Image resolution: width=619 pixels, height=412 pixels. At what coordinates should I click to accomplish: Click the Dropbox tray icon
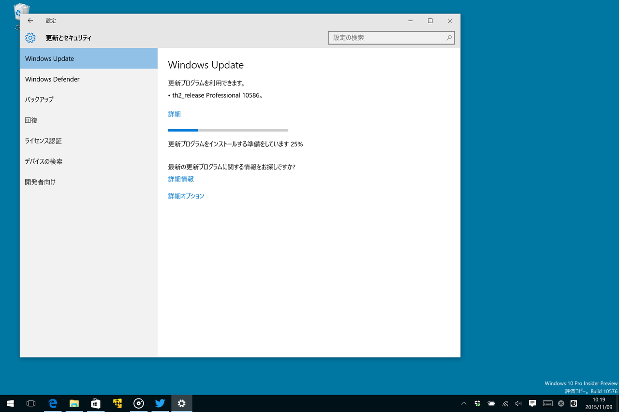477,403
